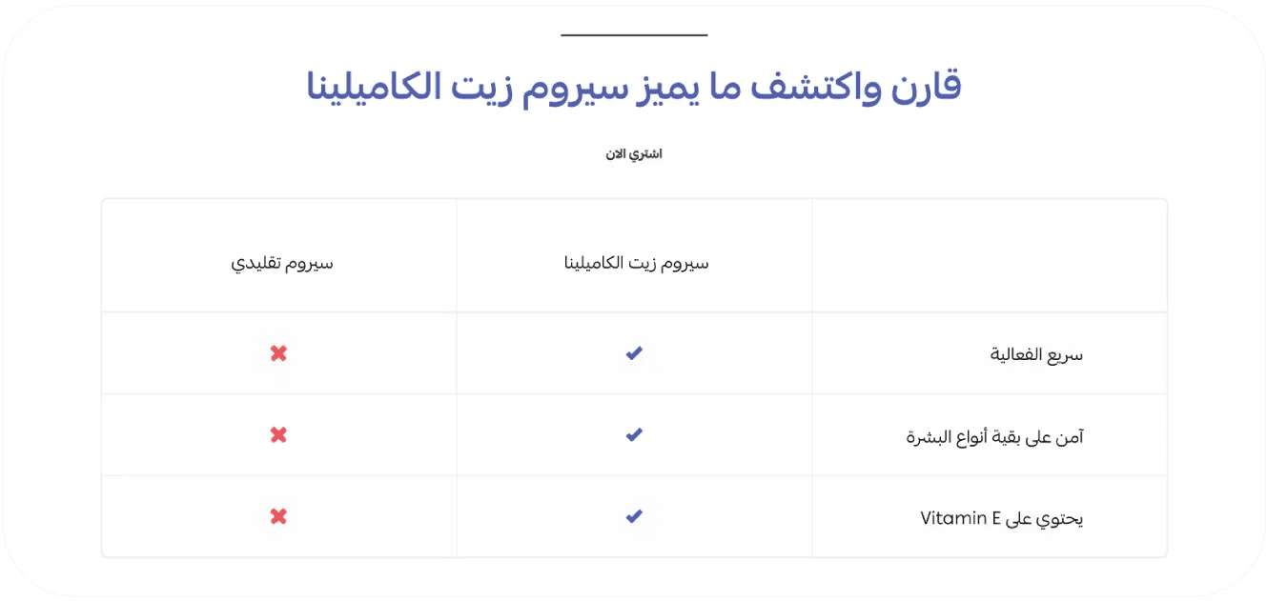Select the سيروم زيت الكاميلينا column header
1267x601 pixels.
(636, 263)
